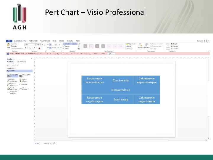Select the Wskaźnik pointer tool

(70, 44)
